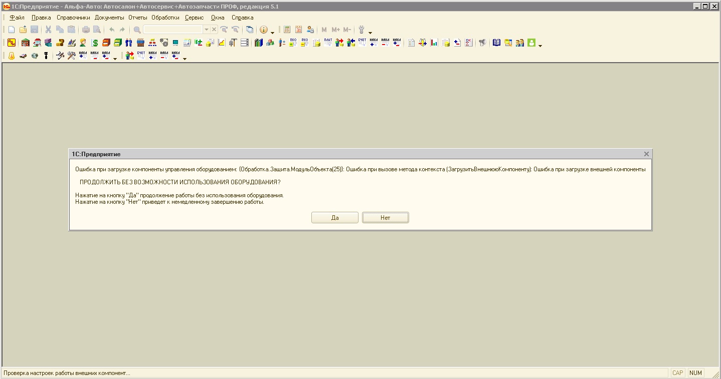
Task: Click status text 'Проверка настроек работы внешних компонент...'
Action: click(67, 373)
